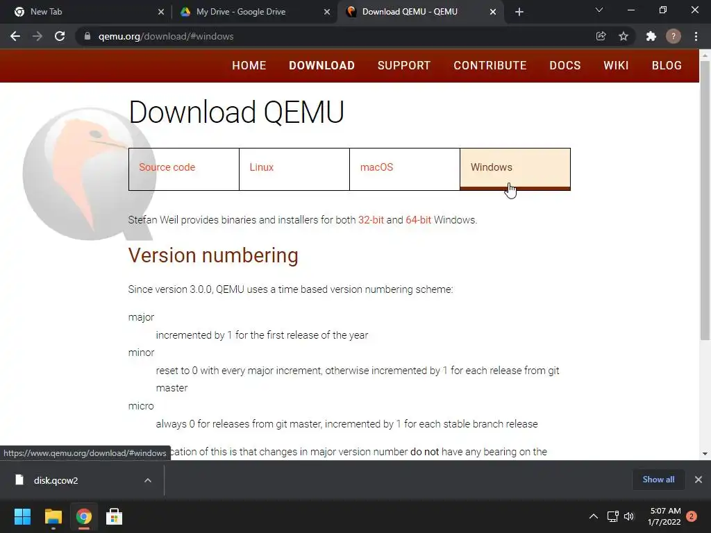Click the lock icon in address bar

(x=87, y=36)
